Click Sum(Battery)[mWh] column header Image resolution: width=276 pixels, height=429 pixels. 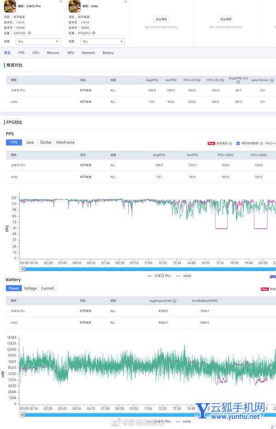point(205,301)
